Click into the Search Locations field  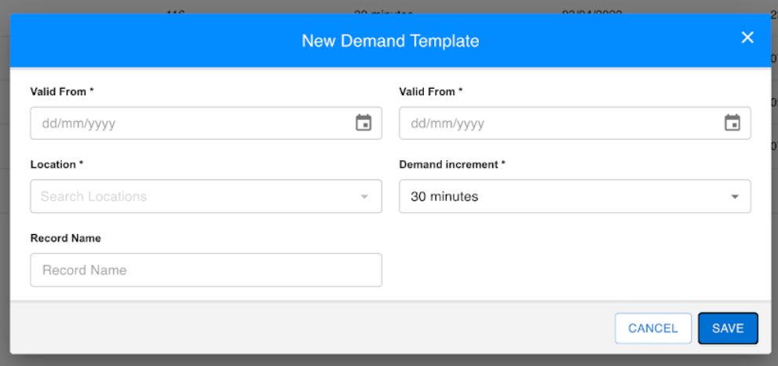[188, 196]
